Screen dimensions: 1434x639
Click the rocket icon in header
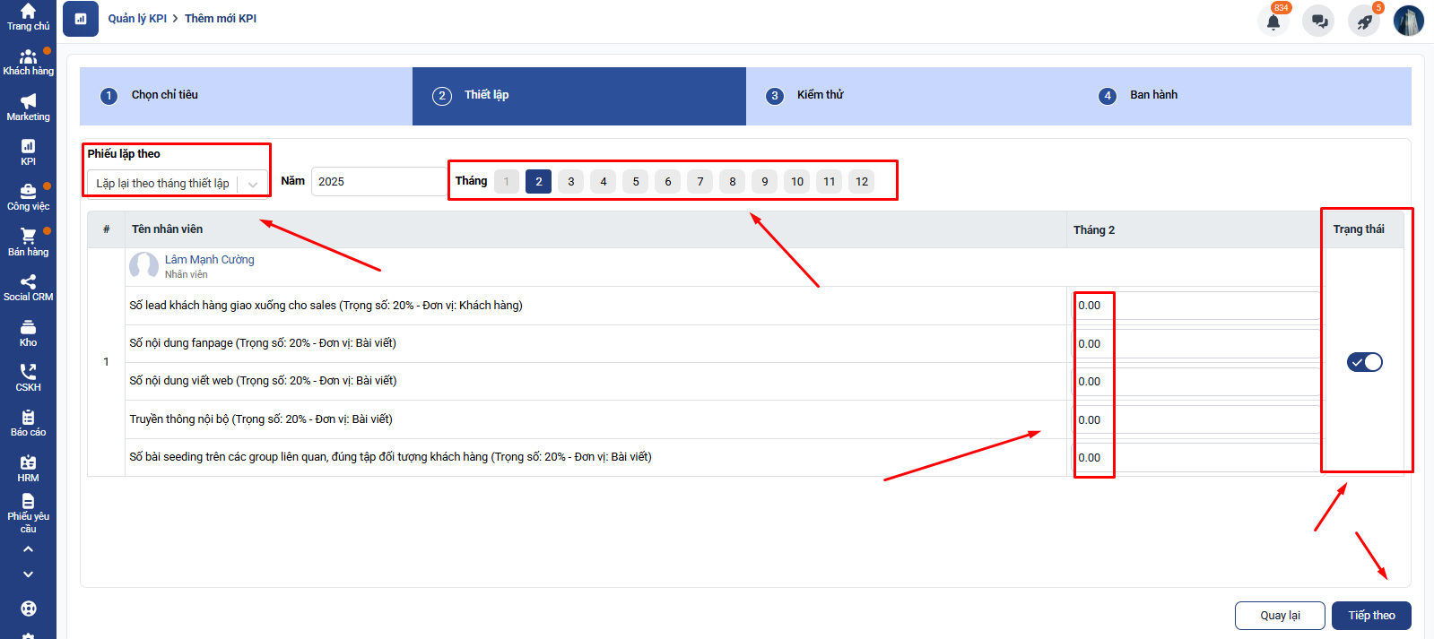(1364, 22)
